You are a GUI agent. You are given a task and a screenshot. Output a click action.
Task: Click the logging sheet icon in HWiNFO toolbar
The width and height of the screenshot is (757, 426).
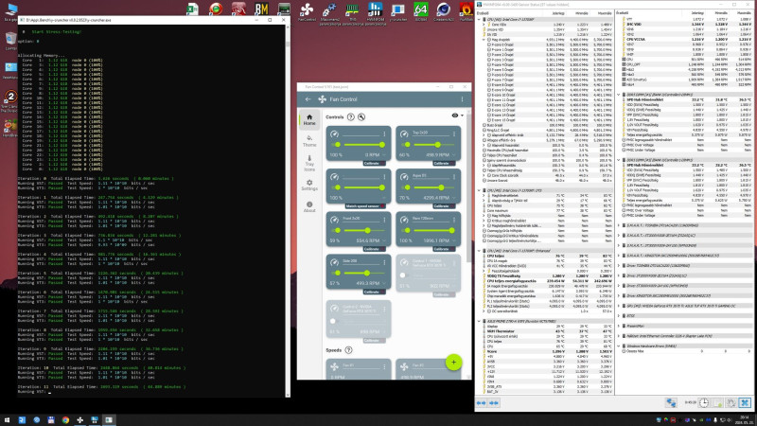click(x=717, y=402)
